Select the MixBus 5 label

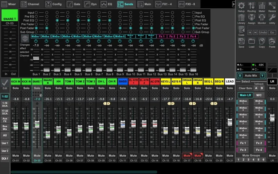tap(77, 37)
